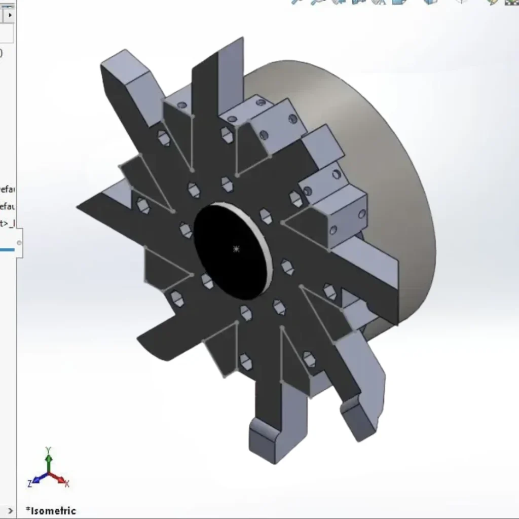Click the Apply Scene icon
This screenshot has width=519, height=519.
(x=511, y=4)
